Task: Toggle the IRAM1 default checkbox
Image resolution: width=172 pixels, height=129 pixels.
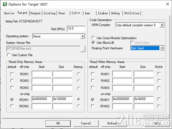Action: click(x=93, y=100)
